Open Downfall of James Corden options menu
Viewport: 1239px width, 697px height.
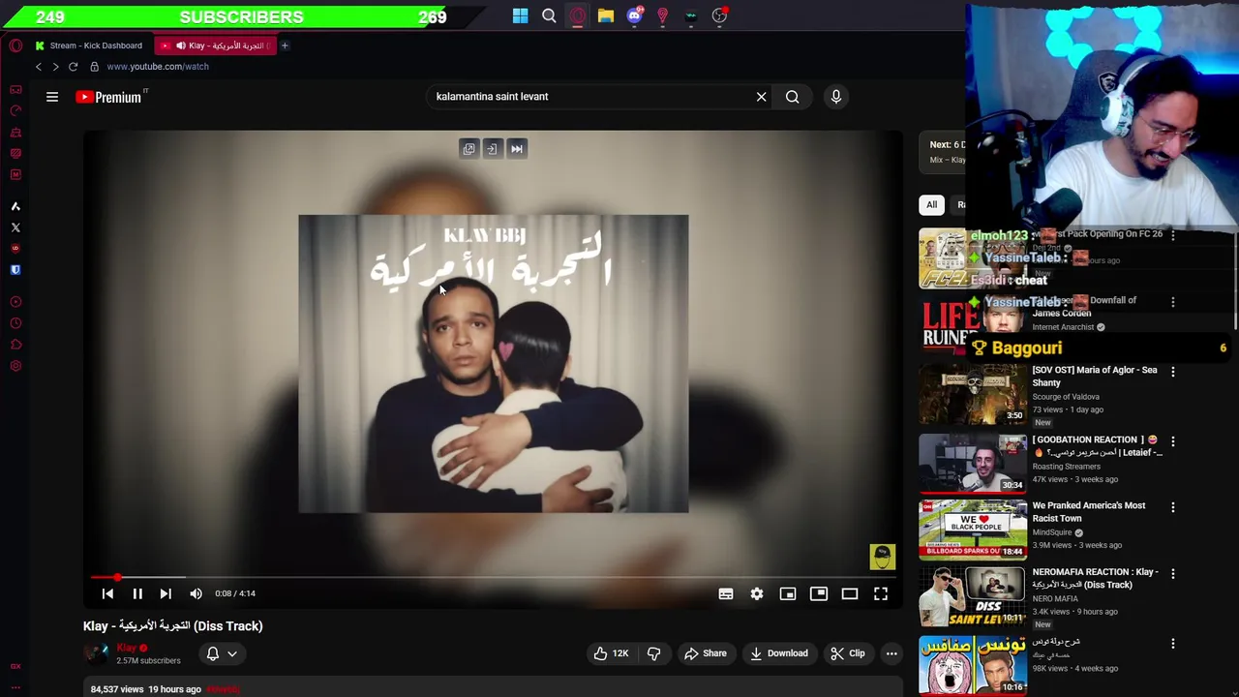[1173, 302]
